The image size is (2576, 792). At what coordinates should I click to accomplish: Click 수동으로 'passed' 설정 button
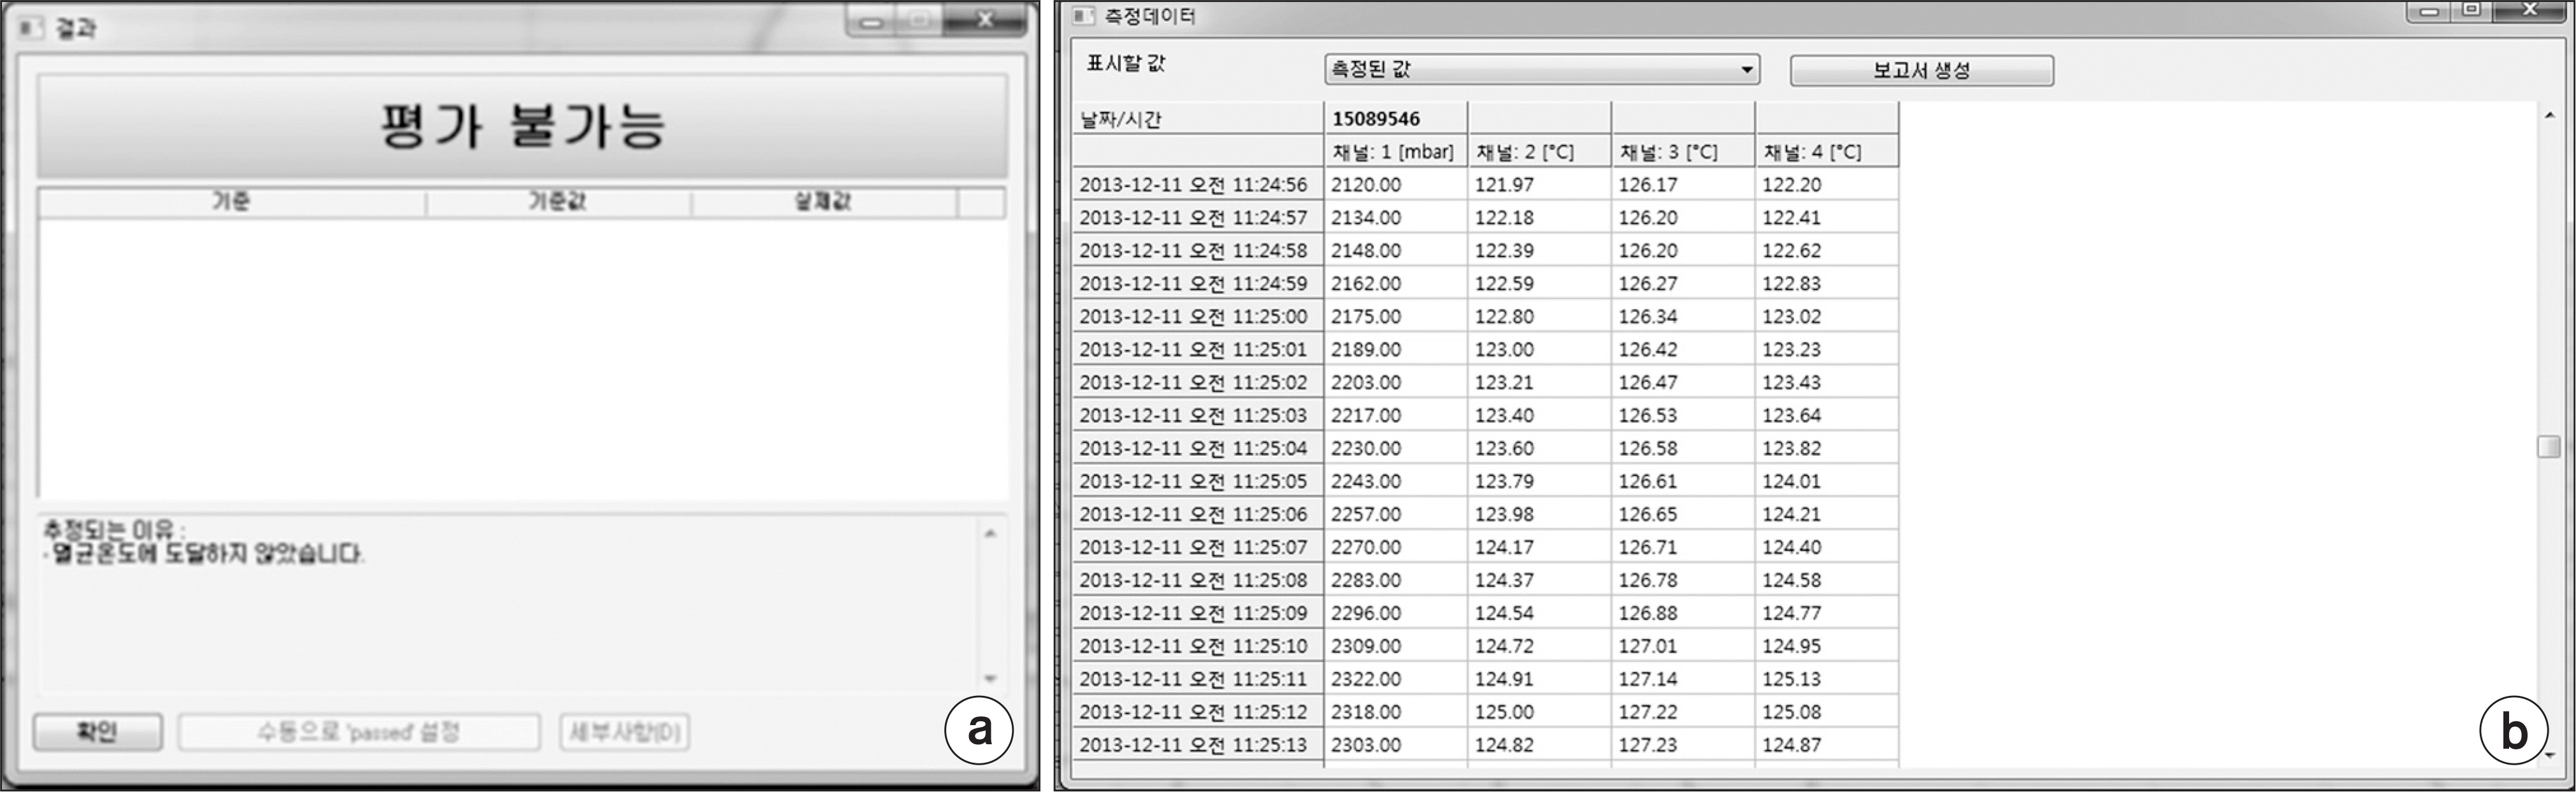pyautogui.click(x=359, y=732)
